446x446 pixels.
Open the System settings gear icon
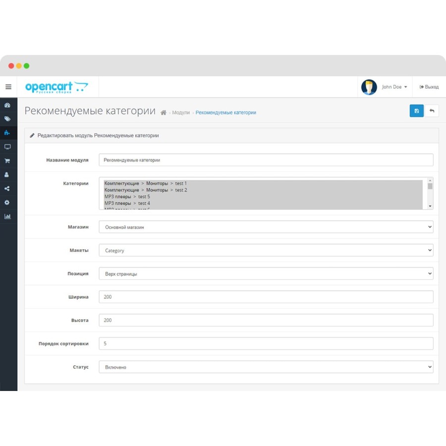pyautogui.click(x=7, y=203)
